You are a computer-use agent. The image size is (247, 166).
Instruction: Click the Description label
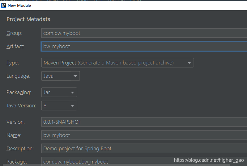20,148
